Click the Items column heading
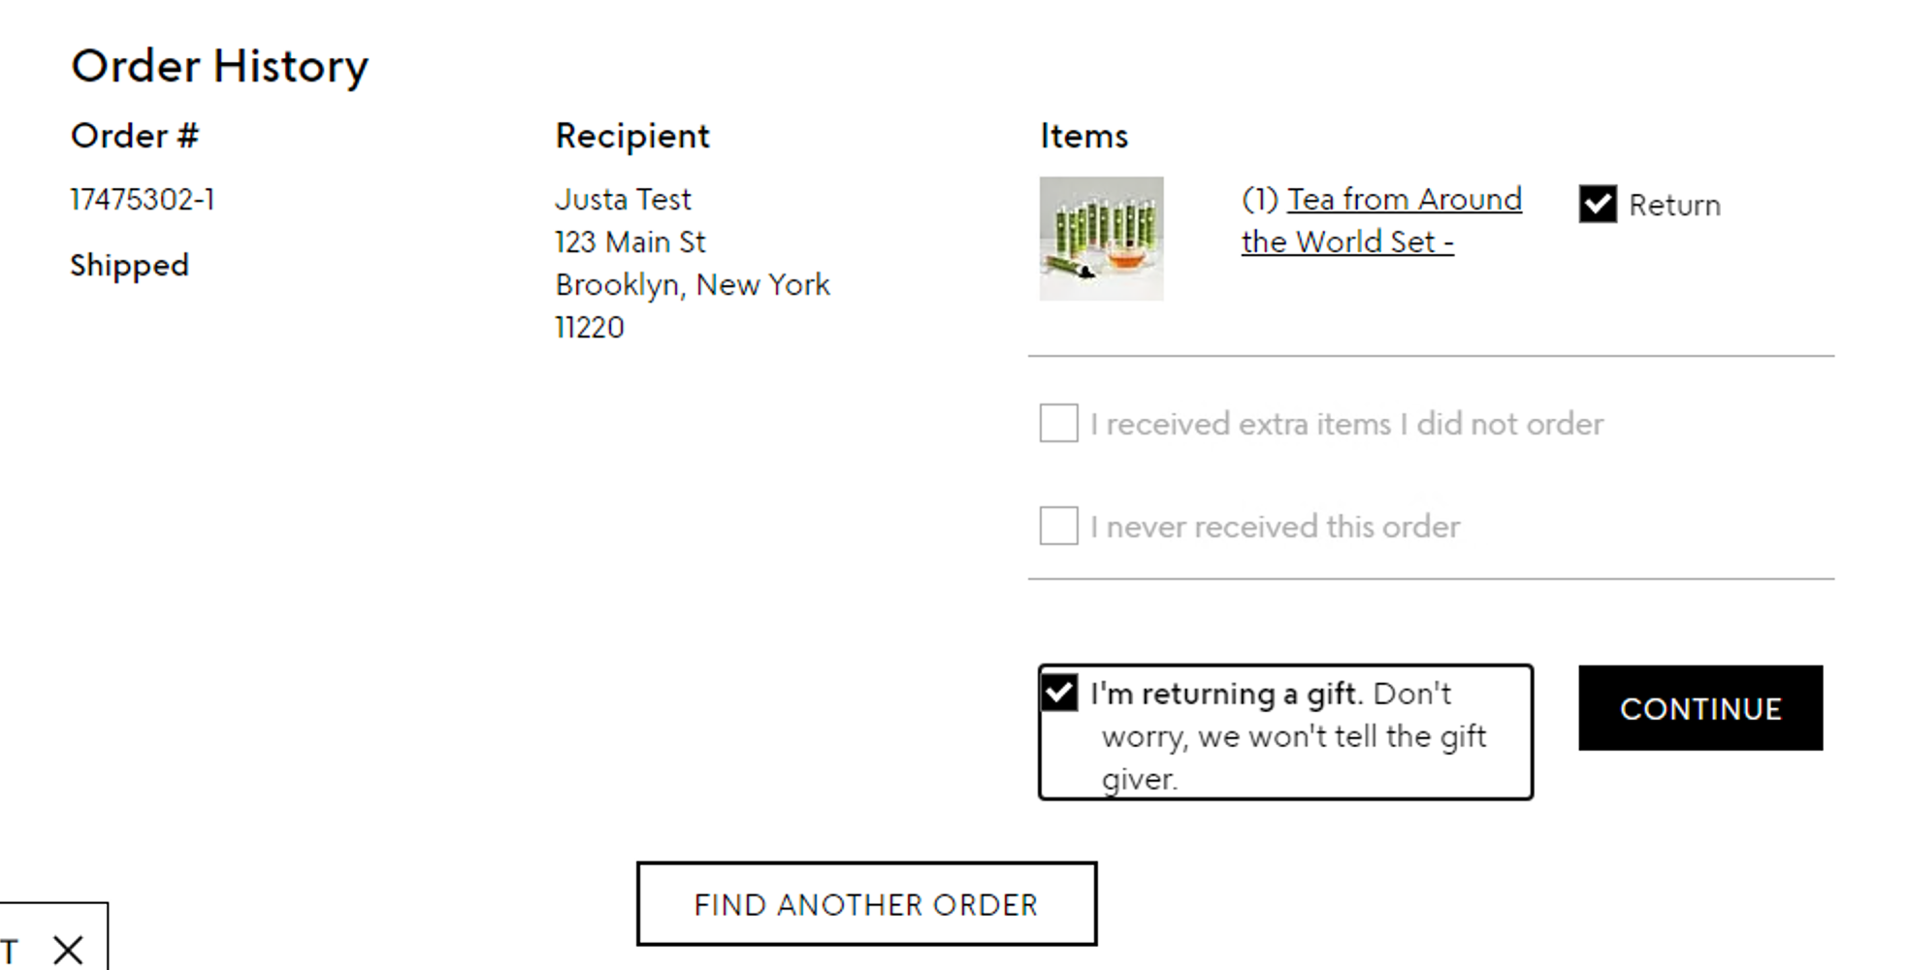The image size is (1909, 970). point(1084,136)
